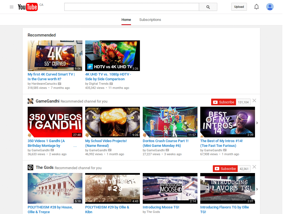Click 'by GameGandhi' under Doritos video
286x214 pixels.
pyautogui.click(x=154, y=150)
